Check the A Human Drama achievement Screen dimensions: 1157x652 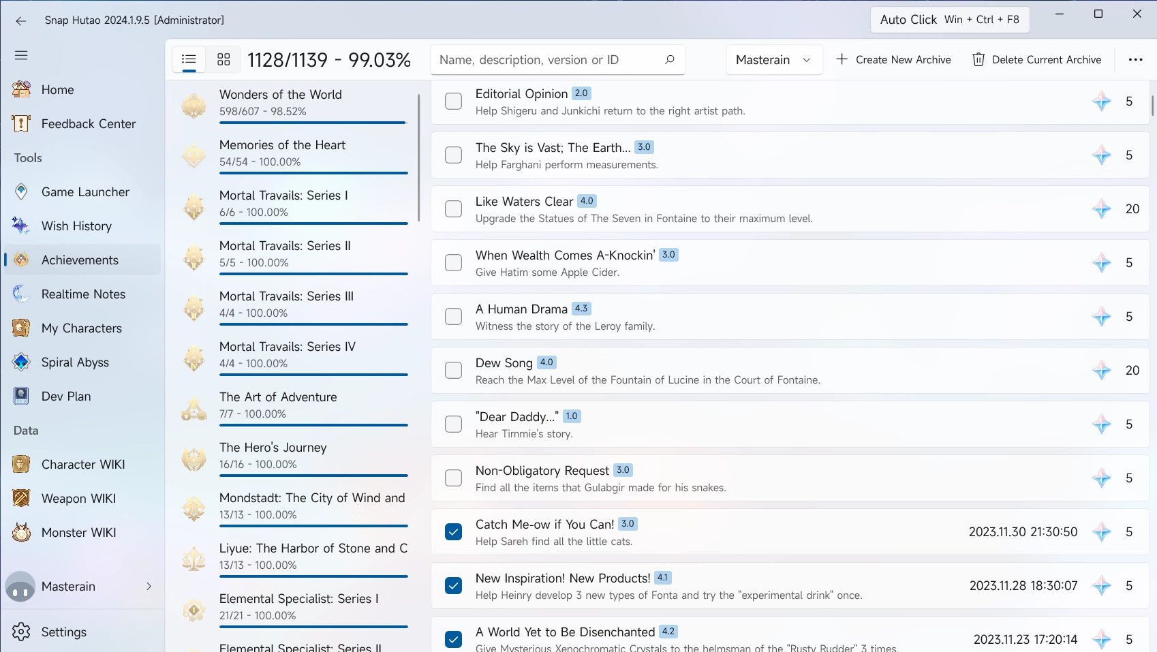(453, 316)
